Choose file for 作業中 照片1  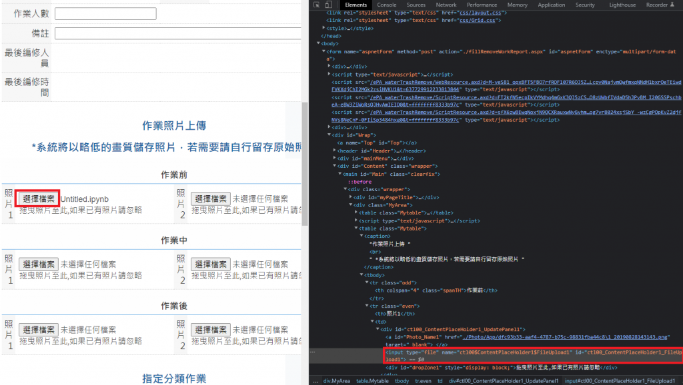(39, 264)
